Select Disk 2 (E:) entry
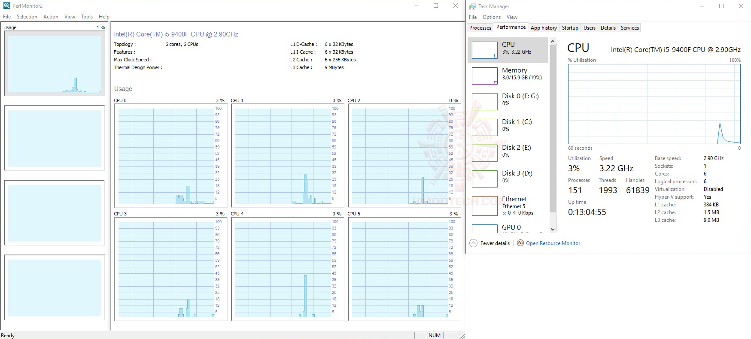The height and width of the screenshot is (339, 751). click(x=508, y=153)
